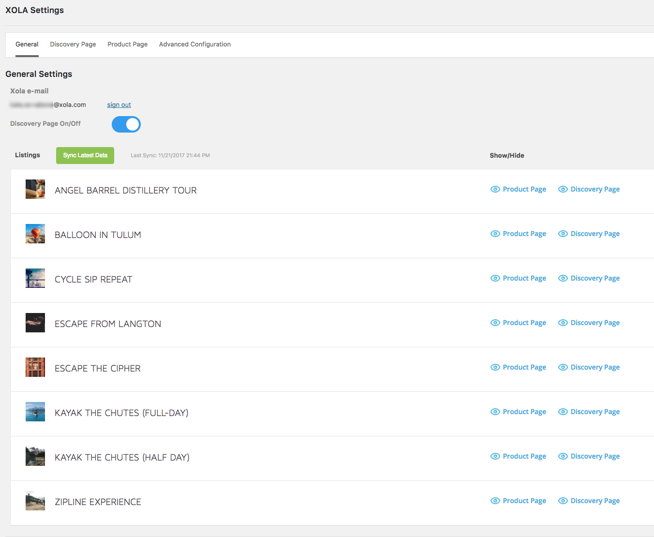Viewport: 654px width, 537px height.
Task: Click the General Settings heading
Action: pos(39,74)
